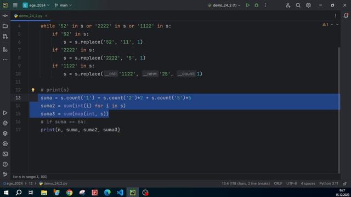Image resolution: width=351 pixels, height=197 pixels.
Task: Open Windows Start menu
Action: click(x=6, y=192)
